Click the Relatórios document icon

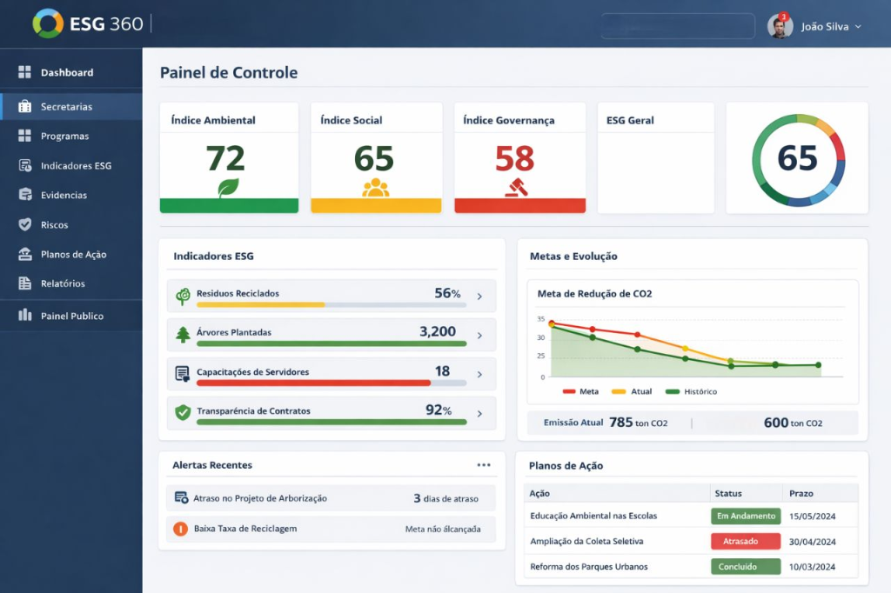click(25, 283)
